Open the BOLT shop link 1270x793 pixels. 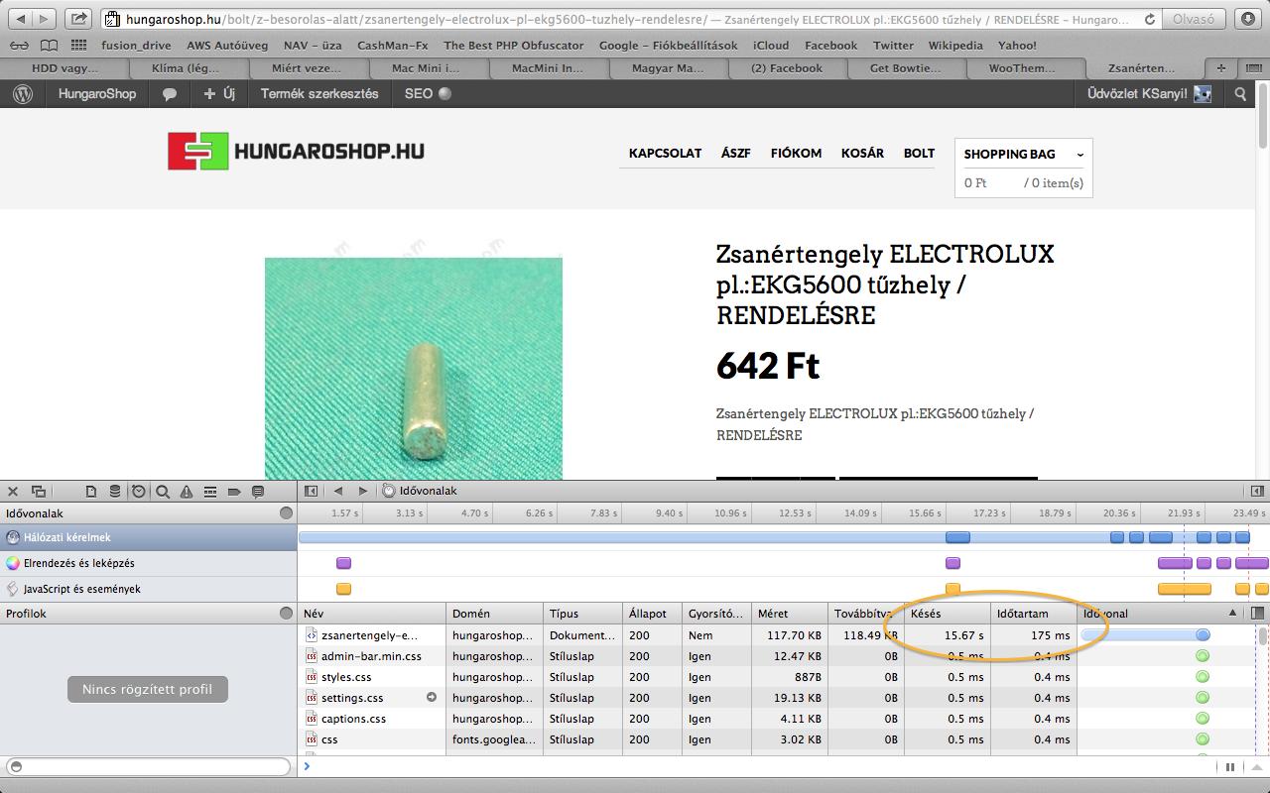pos(919,153)
